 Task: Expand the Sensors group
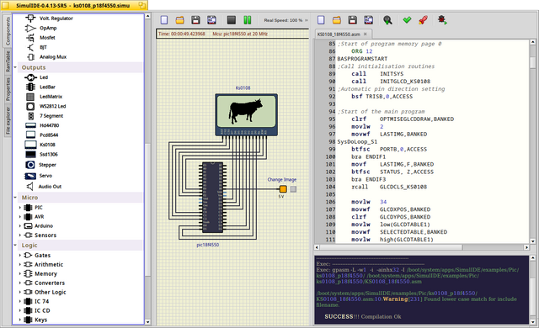pos(20,235)
